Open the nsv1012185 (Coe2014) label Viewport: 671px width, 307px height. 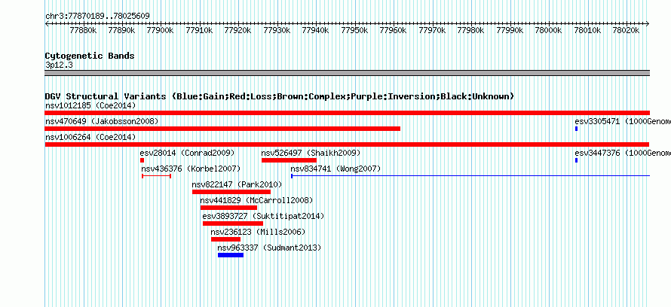[90, 105]
